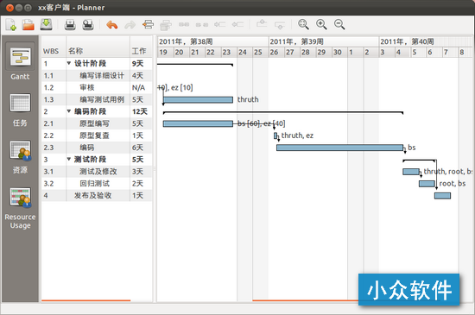Click the small 原型复查 Gantt bar
The width and height of the screenshot is (475, 315).
(x=275, y=135)
